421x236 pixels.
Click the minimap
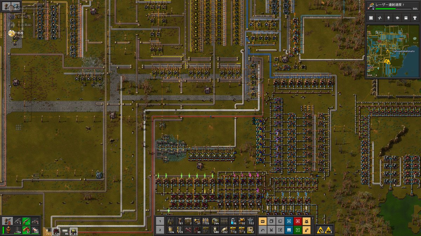pyautogui.click(x=393, y=51)
